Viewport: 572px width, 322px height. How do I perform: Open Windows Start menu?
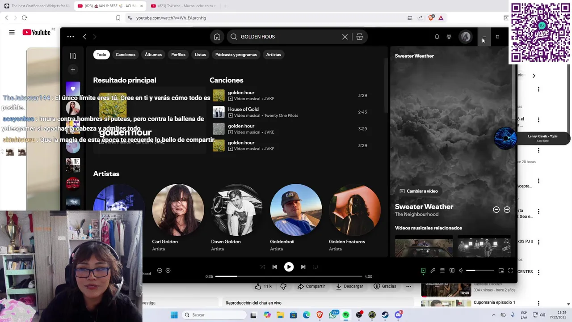(x=174, y=315)
